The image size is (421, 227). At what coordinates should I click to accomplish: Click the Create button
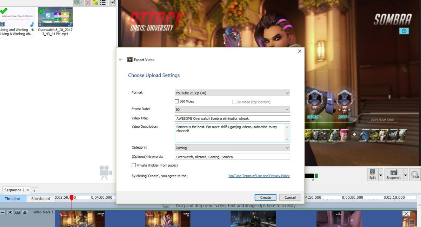[x=266, y=197]
